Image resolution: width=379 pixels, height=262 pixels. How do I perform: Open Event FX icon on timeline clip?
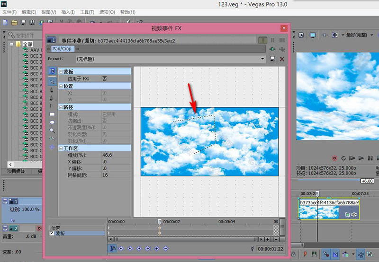click(x=354, y=214)
